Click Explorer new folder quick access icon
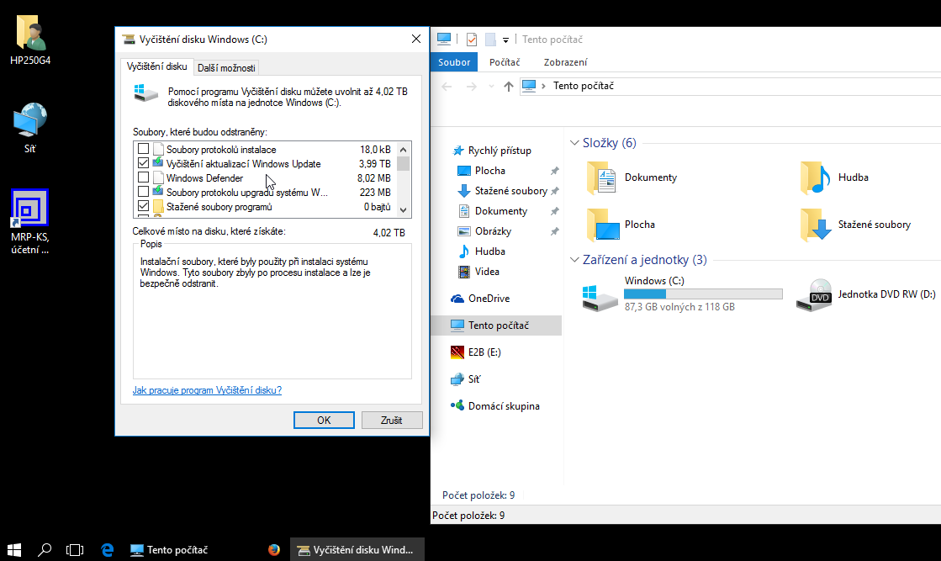 coord(490,40)
